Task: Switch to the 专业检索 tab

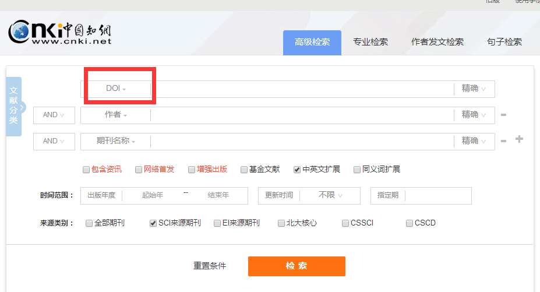Action: [x=370, y=42]
